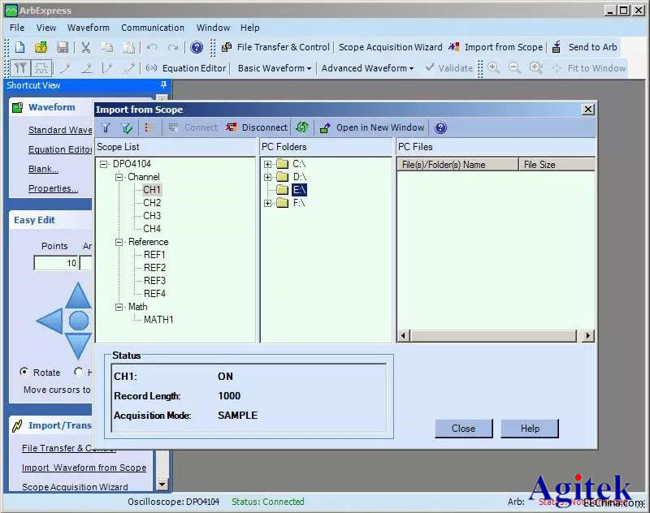Screen dimensions: 650x513
Task: Collapse the Channel tree node
Action: click(119, 177)
